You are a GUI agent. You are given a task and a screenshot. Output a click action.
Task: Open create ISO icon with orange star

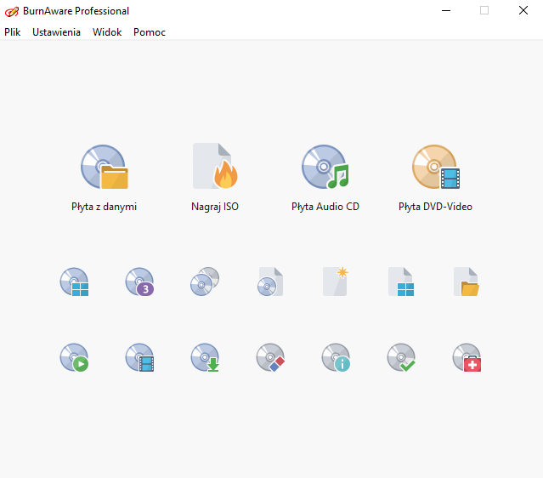click(335, 282)
